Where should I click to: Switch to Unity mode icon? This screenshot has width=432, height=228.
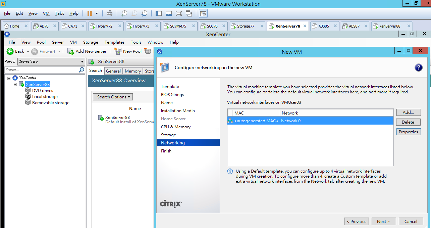click(188, 13)
